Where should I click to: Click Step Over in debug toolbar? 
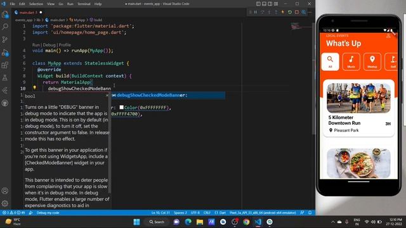coord(262,12)
